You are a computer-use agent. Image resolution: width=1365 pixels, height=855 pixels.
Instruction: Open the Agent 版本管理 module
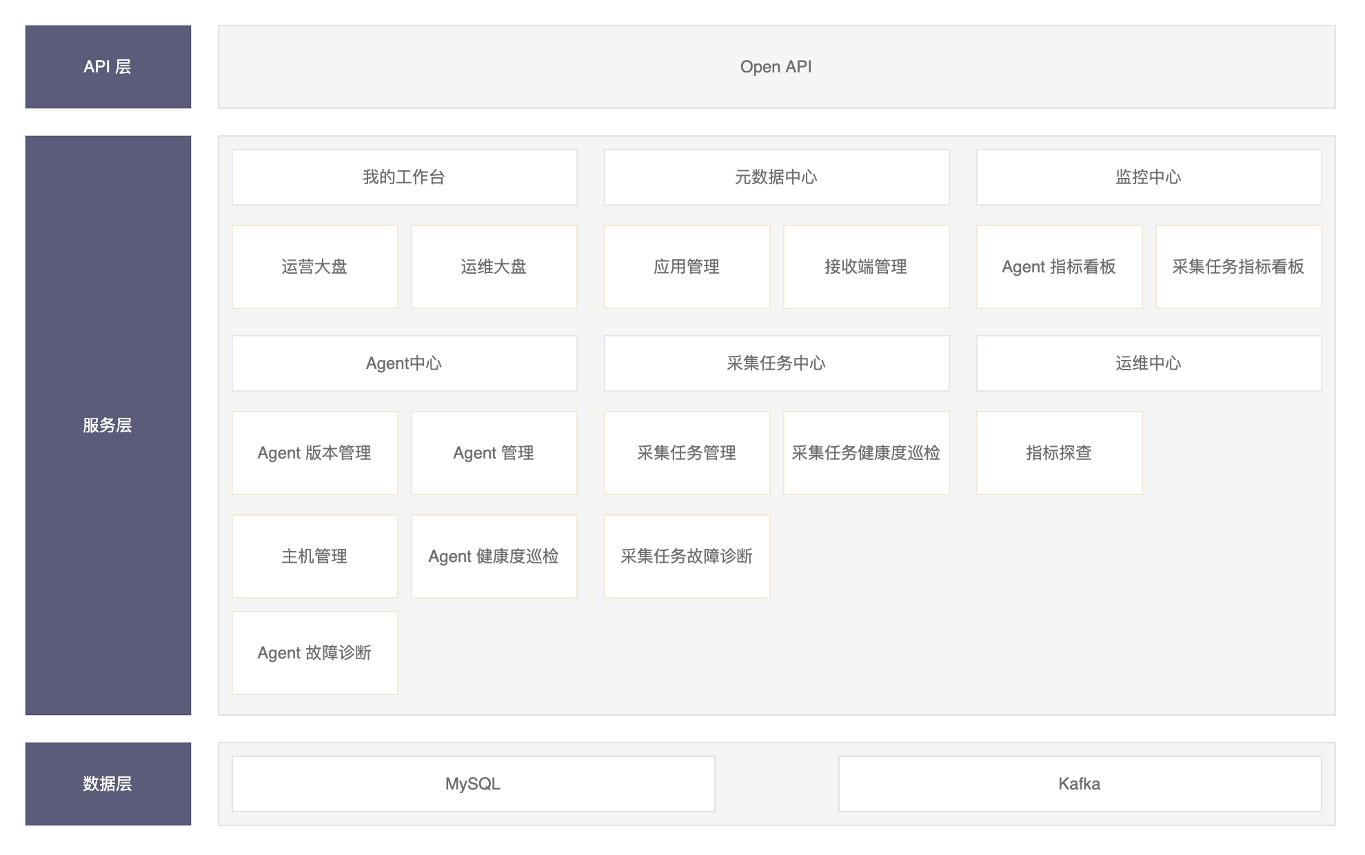(x=314, y=453)
